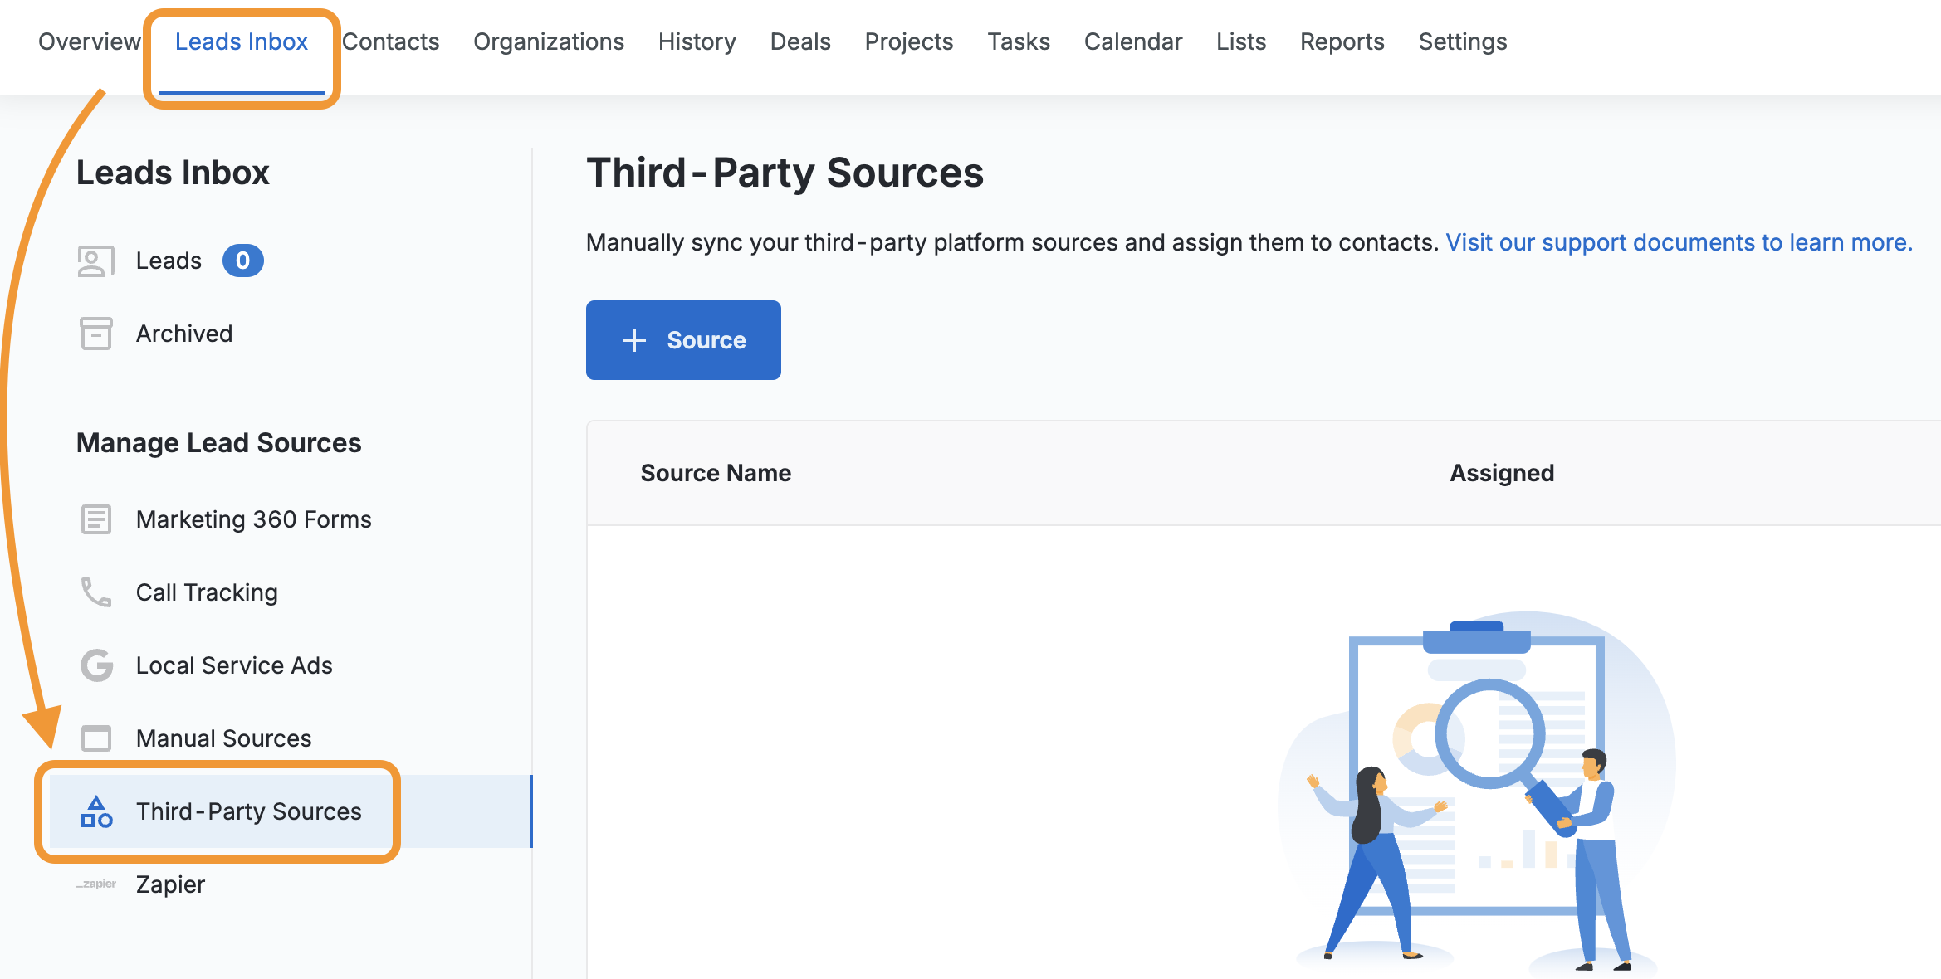Click the Call Tracking phone icon

[x=95, y=592]
